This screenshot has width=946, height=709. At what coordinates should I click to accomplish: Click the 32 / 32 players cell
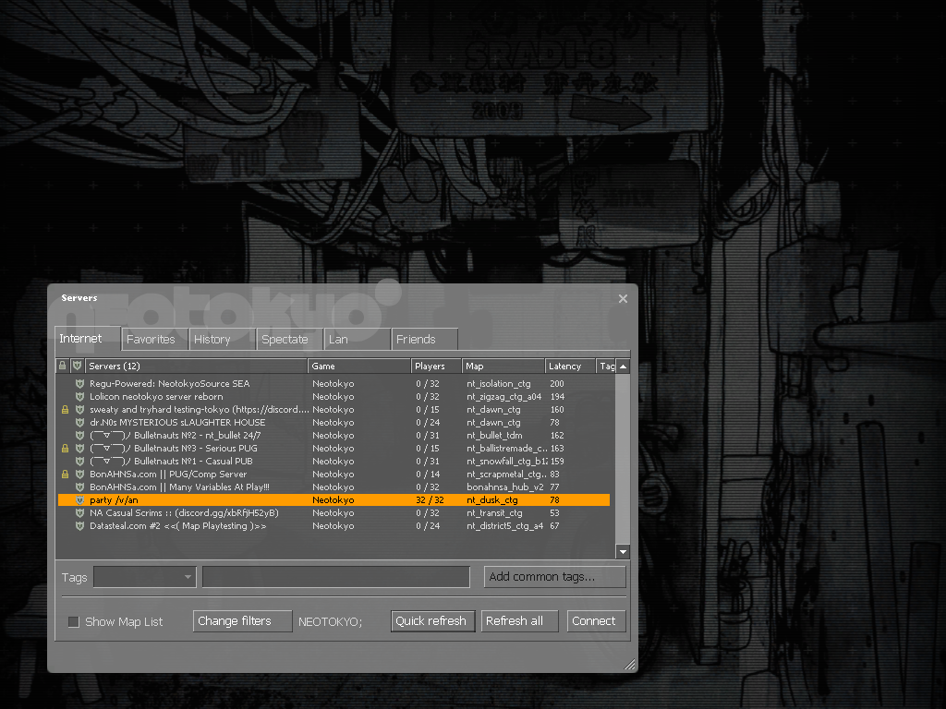coord(430,499)
